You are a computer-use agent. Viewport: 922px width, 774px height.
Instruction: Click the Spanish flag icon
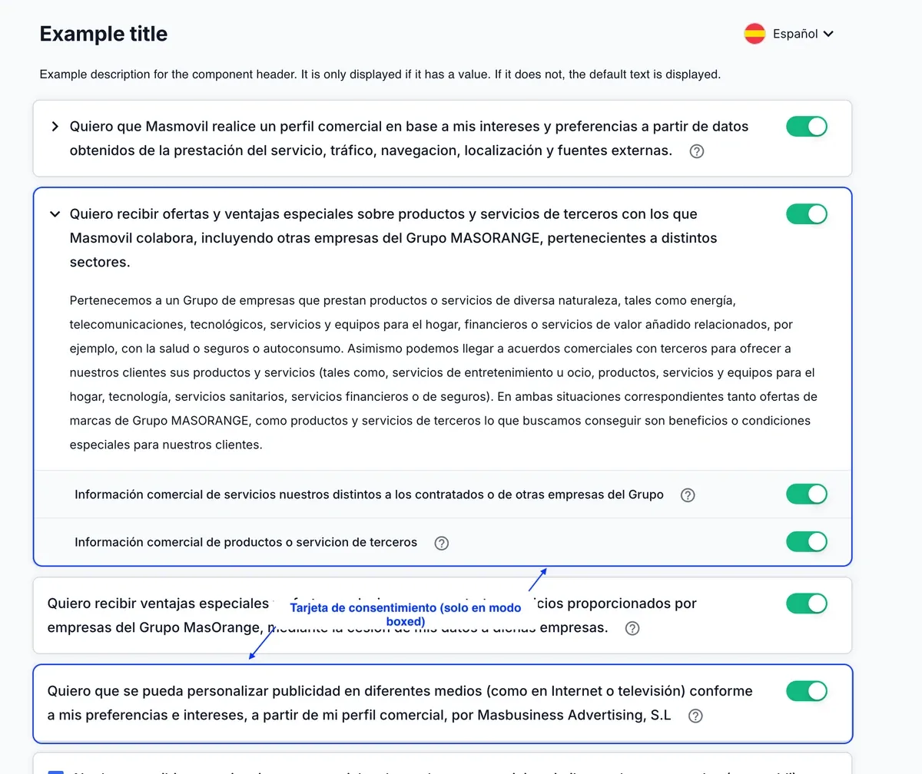(755, 34)
